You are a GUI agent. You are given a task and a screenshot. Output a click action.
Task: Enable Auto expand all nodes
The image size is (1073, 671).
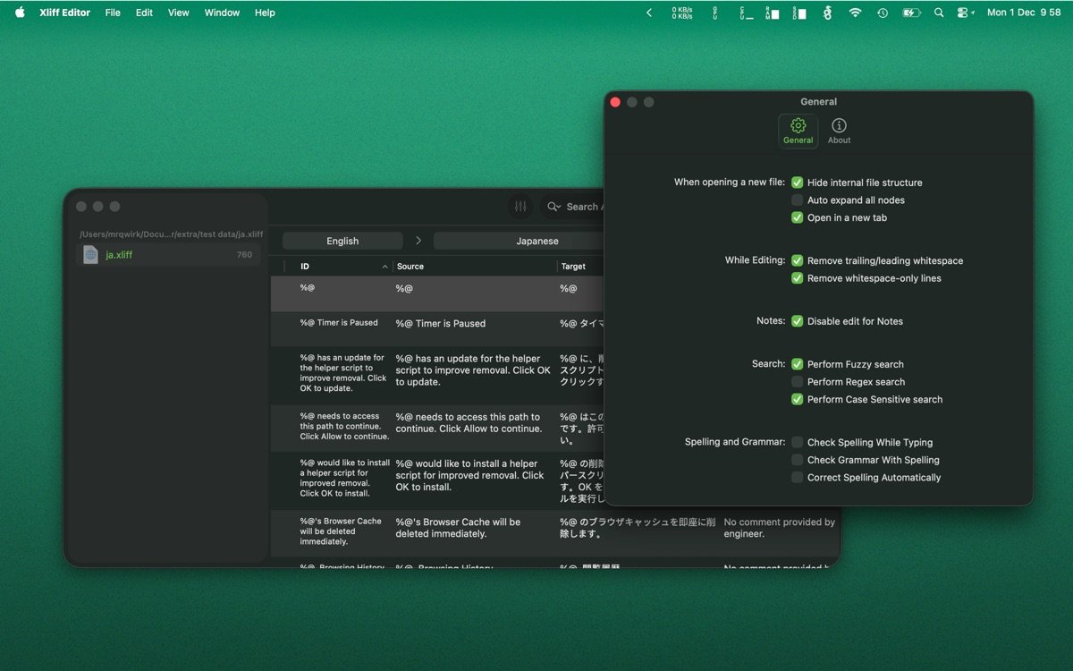click(797, 200)
